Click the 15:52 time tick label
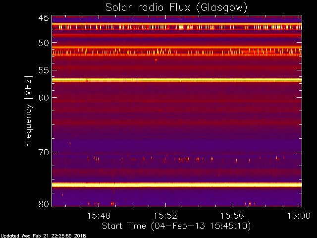 point(165,216)
